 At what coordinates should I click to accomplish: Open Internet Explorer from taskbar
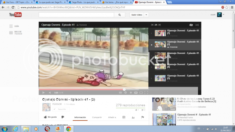[x=16, y=129]
